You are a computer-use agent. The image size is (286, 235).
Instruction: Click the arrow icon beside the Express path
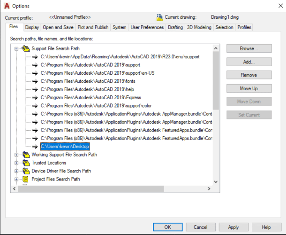35,98
